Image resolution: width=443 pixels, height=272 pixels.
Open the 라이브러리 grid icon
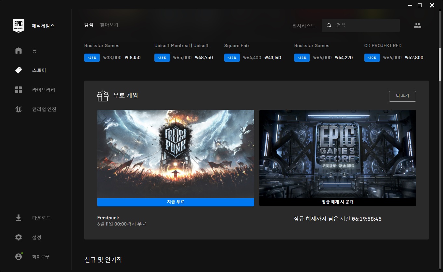tap(19, 90)
